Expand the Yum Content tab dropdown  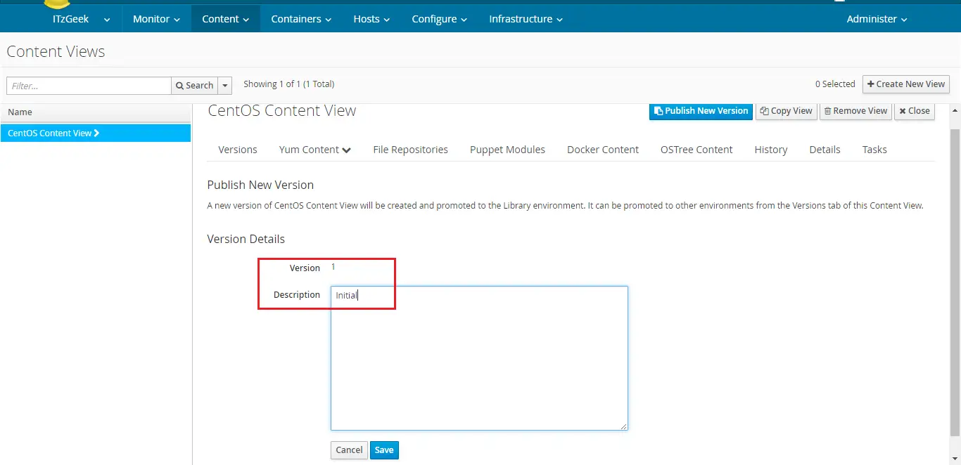pos(315,150)
